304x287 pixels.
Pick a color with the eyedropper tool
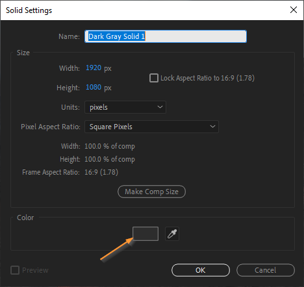172,234
